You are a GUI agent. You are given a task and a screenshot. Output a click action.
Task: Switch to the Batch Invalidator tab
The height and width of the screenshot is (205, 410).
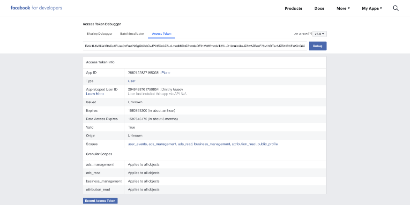(x=132, y=33)
